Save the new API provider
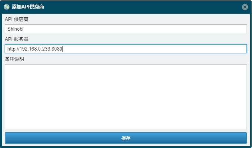252x148 pixels. [126, 138]
